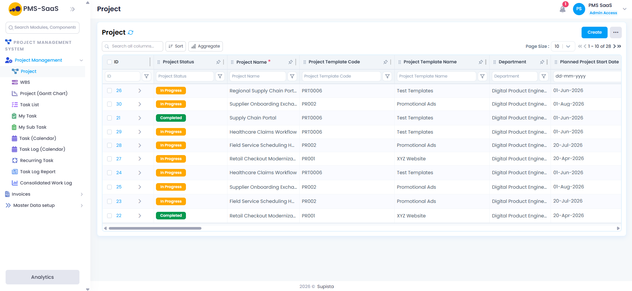Click Project Template Name column drag handle

coord(400,62)
